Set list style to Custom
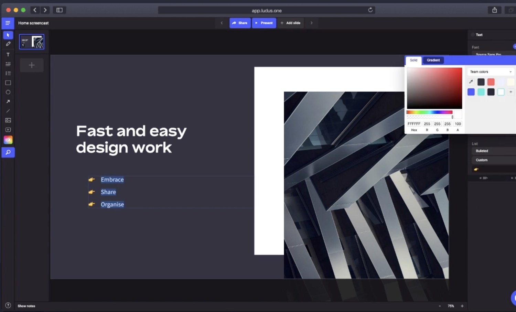 click(481, 160)
